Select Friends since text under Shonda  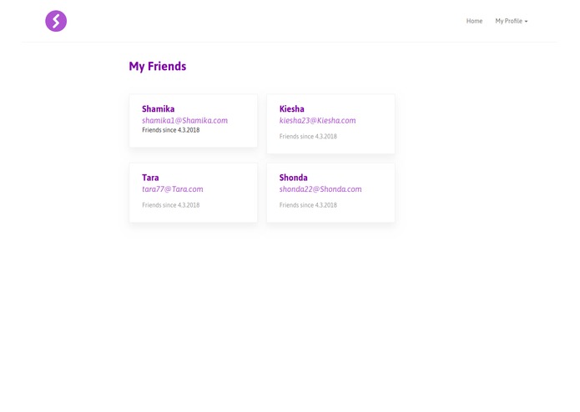(308, 205)
